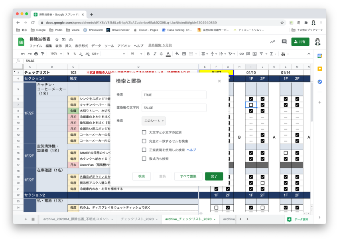The width and height of the screenshot is (339, 241).
Task: Click the add sheet plus icon
Action: pyautogui.click(x=26, y=219)
